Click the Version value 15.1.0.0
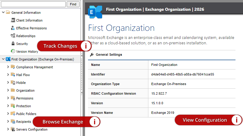 157,103
